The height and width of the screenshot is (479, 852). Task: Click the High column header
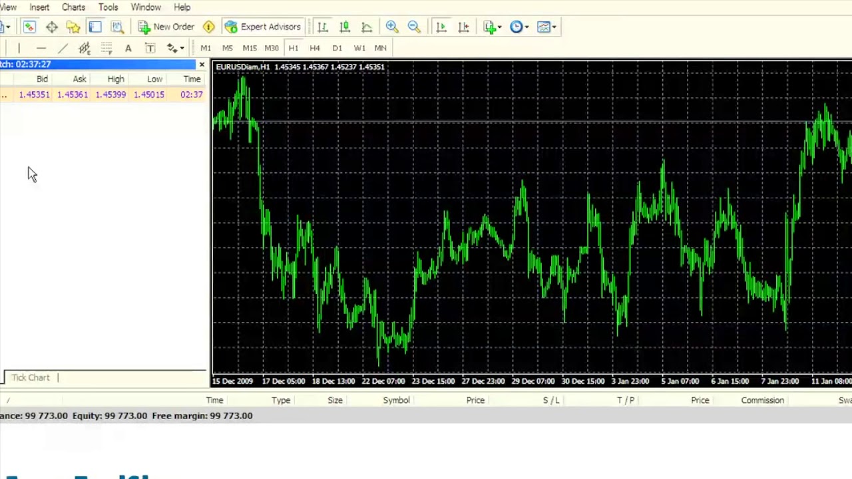(116, 79)
